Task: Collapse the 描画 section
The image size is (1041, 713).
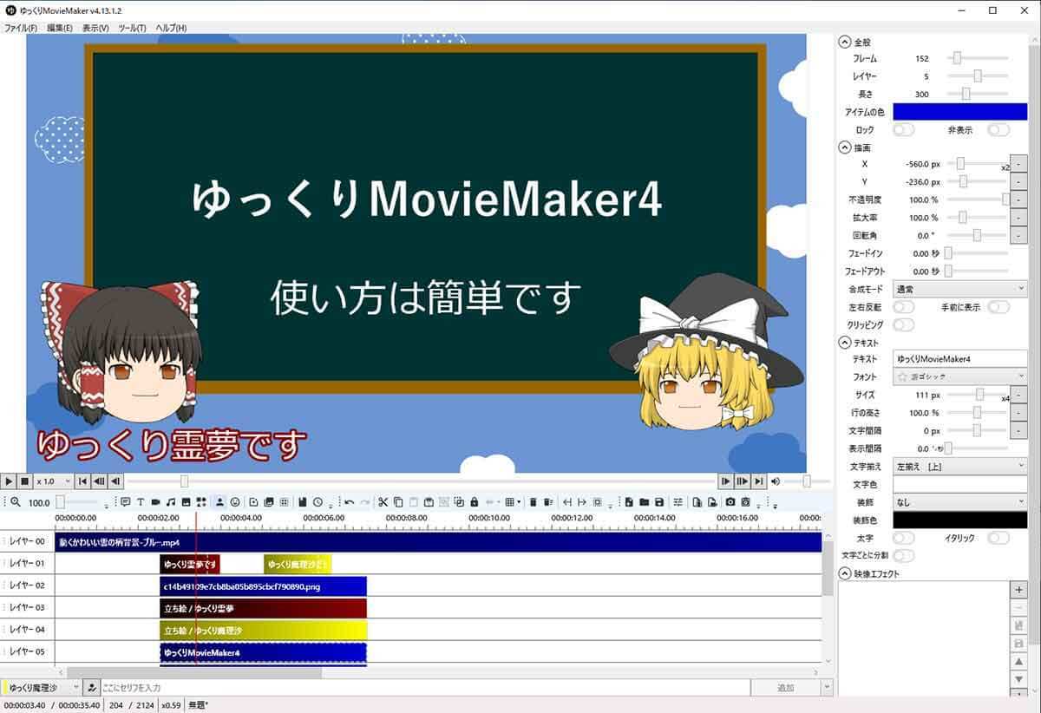Action: [x=845, y=147]
